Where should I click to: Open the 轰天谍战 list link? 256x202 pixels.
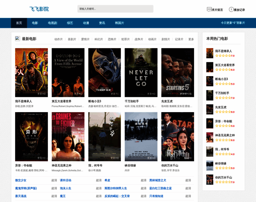[21, 196]
